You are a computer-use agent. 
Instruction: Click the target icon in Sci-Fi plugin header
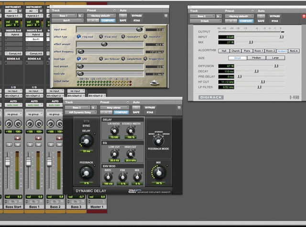(x=166, y=16)
